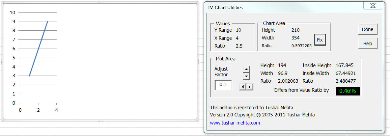Image resolution: width=390 pixels, height=138 pixels.
Task: Click the chart's right edge resize handle
Action: click(x=198, y=61)
